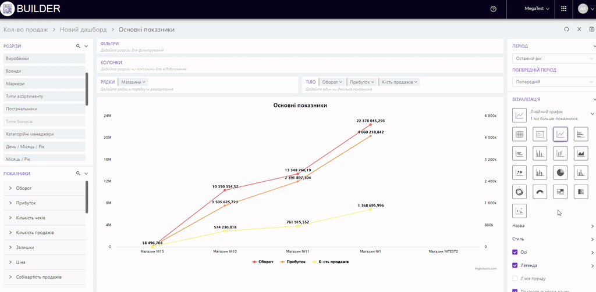Uncheck the Осі checkbox

(515, 252)
